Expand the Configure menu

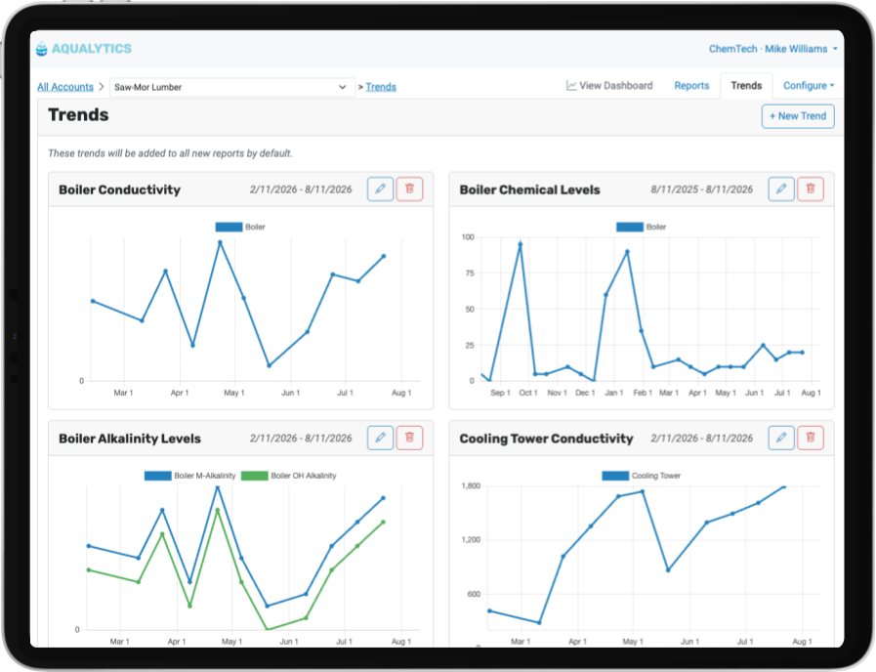(x=809, y=86)
